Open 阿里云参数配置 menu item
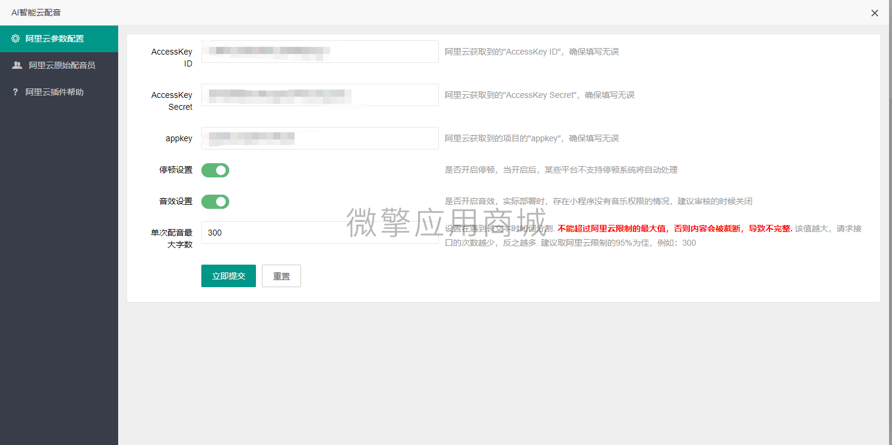This screenshot has width=892, height=445. pyautogui.click(x=59, y=39)
